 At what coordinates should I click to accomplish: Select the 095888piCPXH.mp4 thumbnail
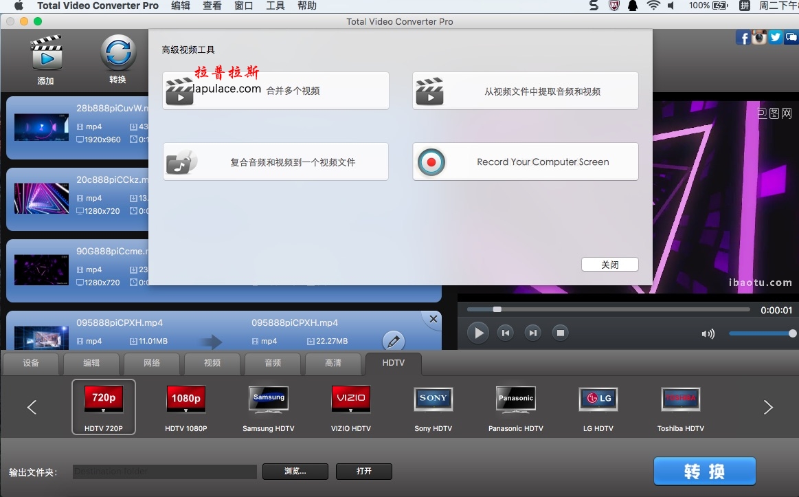pyautogui.click(x=41, y=338)
